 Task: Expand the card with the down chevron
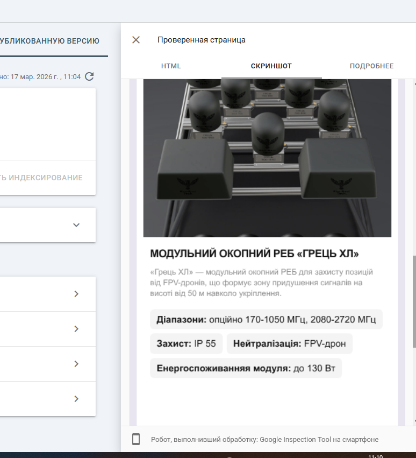pyautogui.click(x=76, y=225)
